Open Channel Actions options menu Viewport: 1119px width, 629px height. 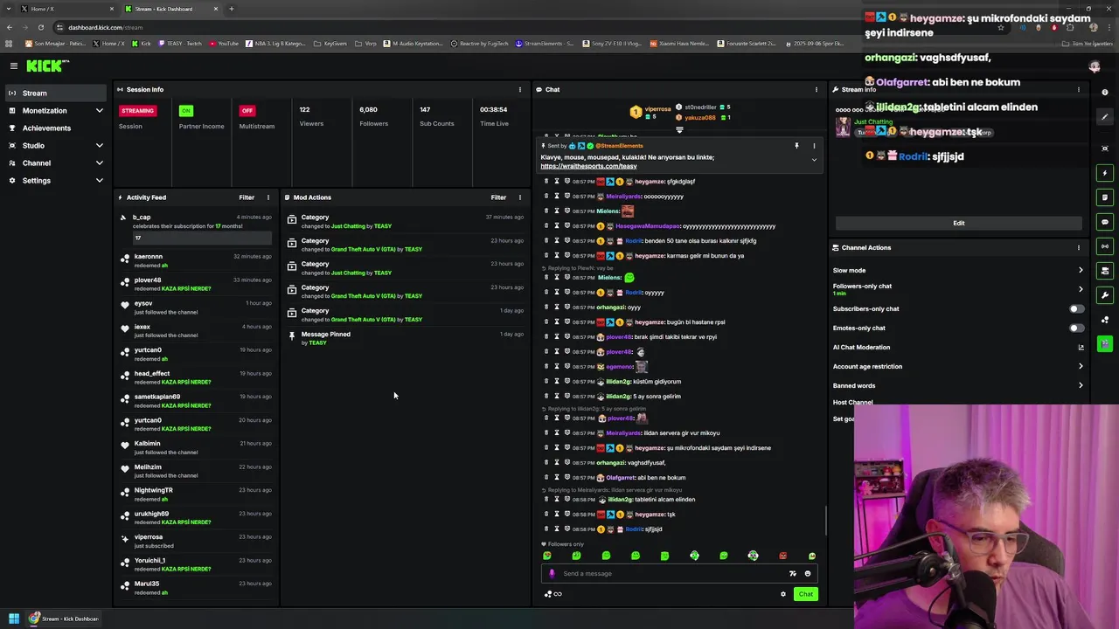(1078, 247)
